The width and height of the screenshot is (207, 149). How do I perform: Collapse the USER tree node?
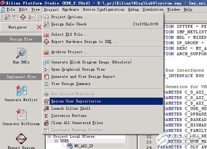[57, 141]
